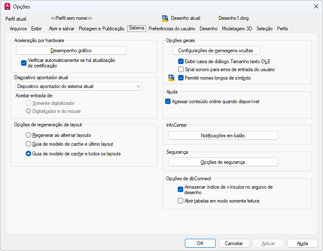Choose Guia de modelo de cache e último layout
Screen dimensions: 323x251
(x=29, y=144)
